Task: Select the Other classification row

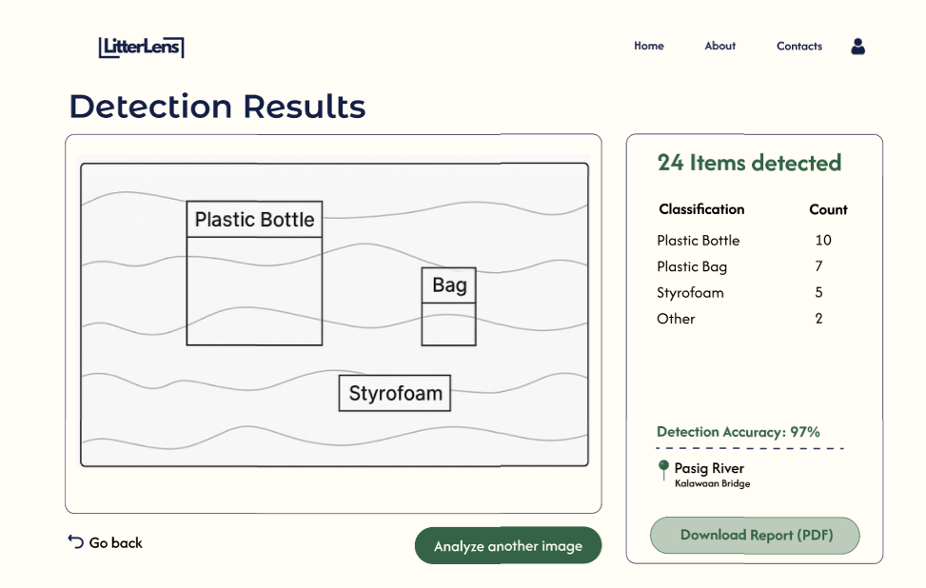Action: point(676,319)
